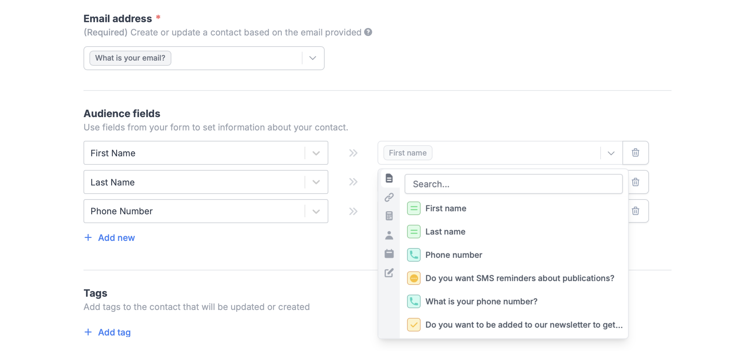This screenshot has height=351, width=755.
Task: Select the Phone number field with phone icon
Action: [x=454, y=255]
